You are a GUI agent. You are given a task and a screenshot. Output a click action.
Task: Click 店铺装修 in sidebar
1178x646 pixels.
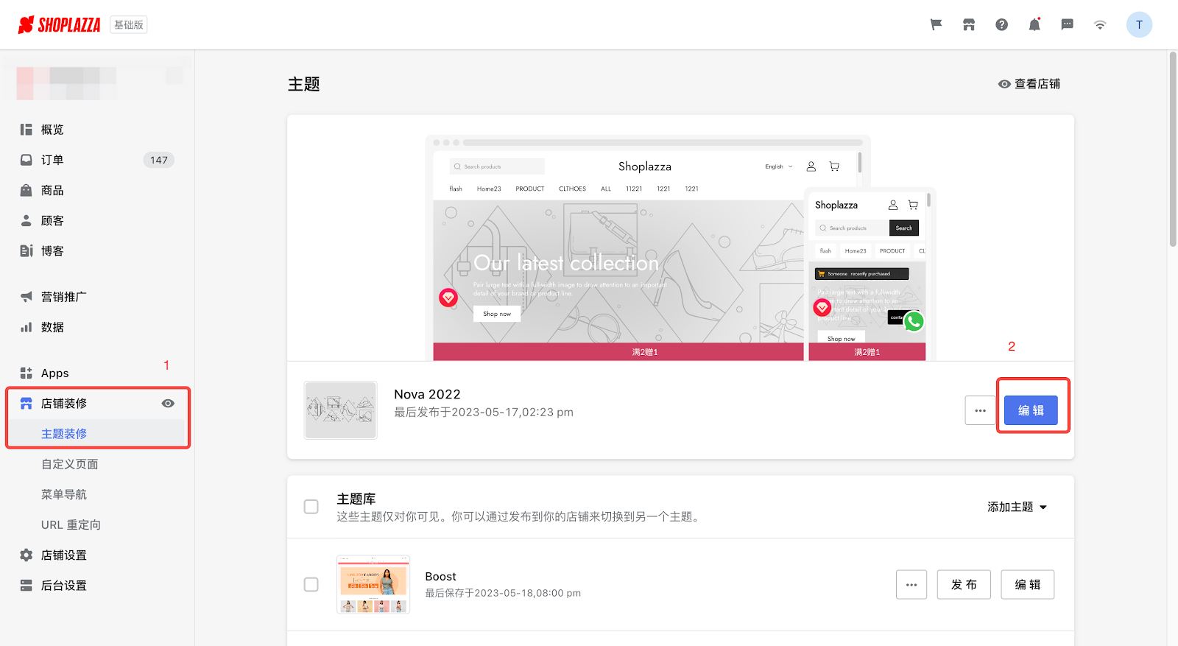[64, 404]
